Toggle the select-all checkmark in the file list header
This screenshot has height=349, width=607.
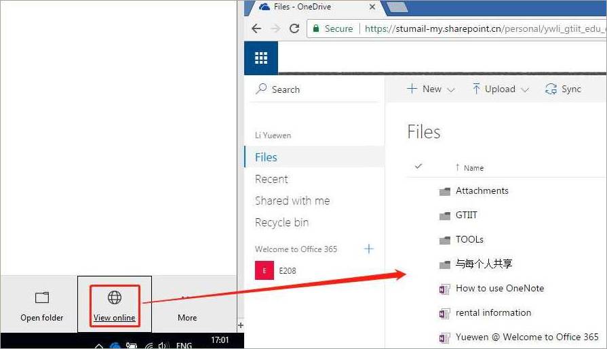(418, 167)
